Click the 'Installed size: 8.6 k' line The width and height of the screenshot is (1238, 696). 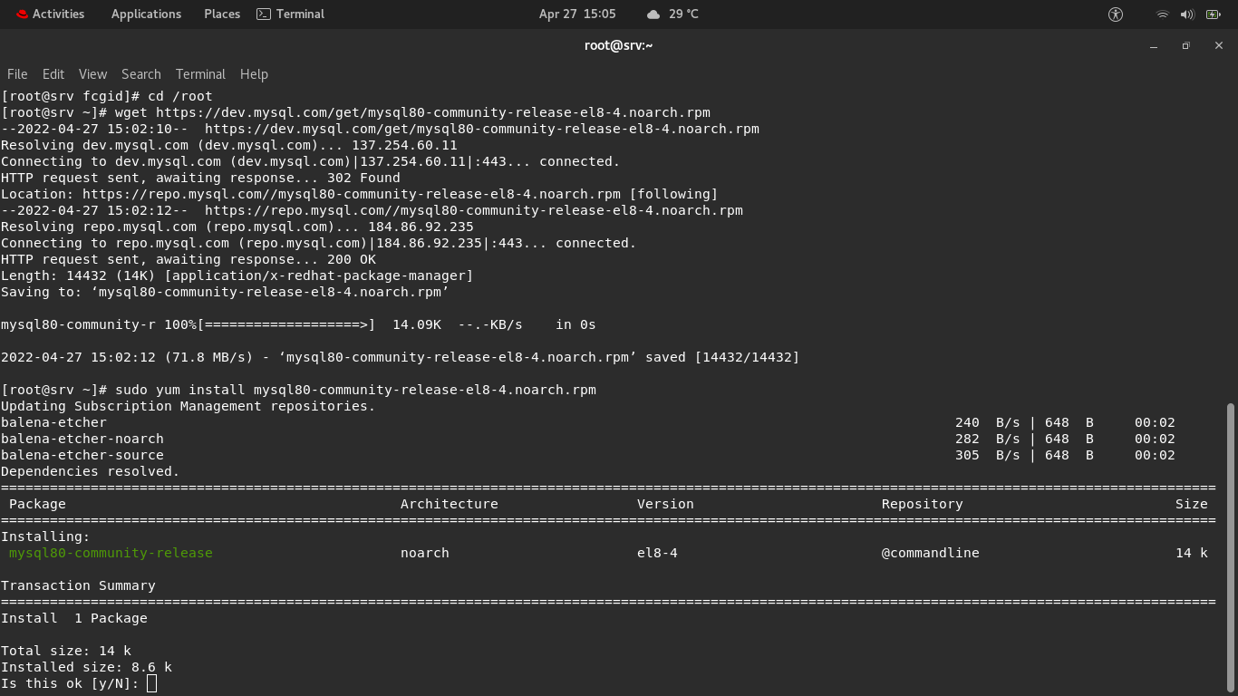(x=86, y=667)
